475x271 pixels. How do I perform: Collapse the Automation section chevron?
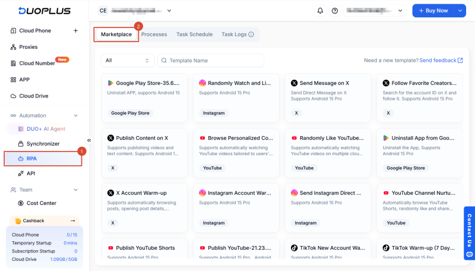pyautogui.click(x=75, y=115)
